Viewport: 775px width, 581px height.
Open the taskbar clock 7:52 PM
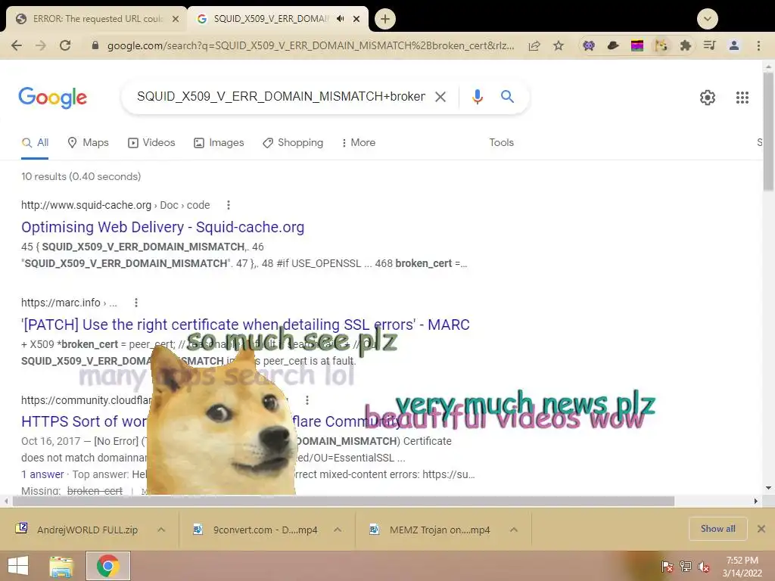click(742, 567)
